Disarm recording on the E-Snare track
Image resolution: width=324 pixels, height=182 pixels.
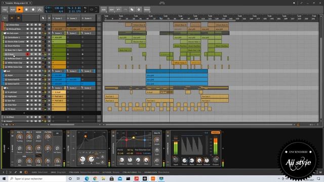[x=27, y=54]
